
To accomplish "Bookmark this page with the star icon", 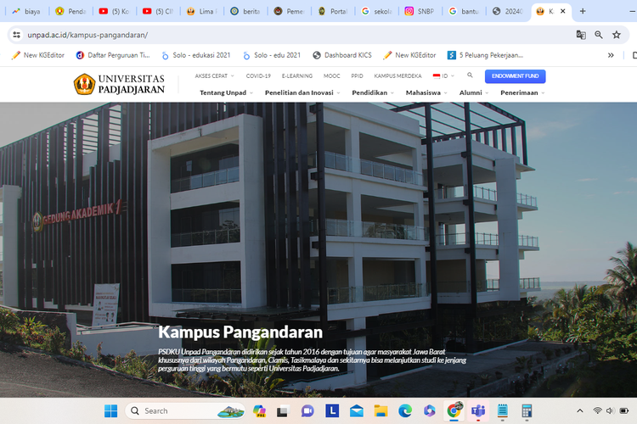I will [617, 35].
